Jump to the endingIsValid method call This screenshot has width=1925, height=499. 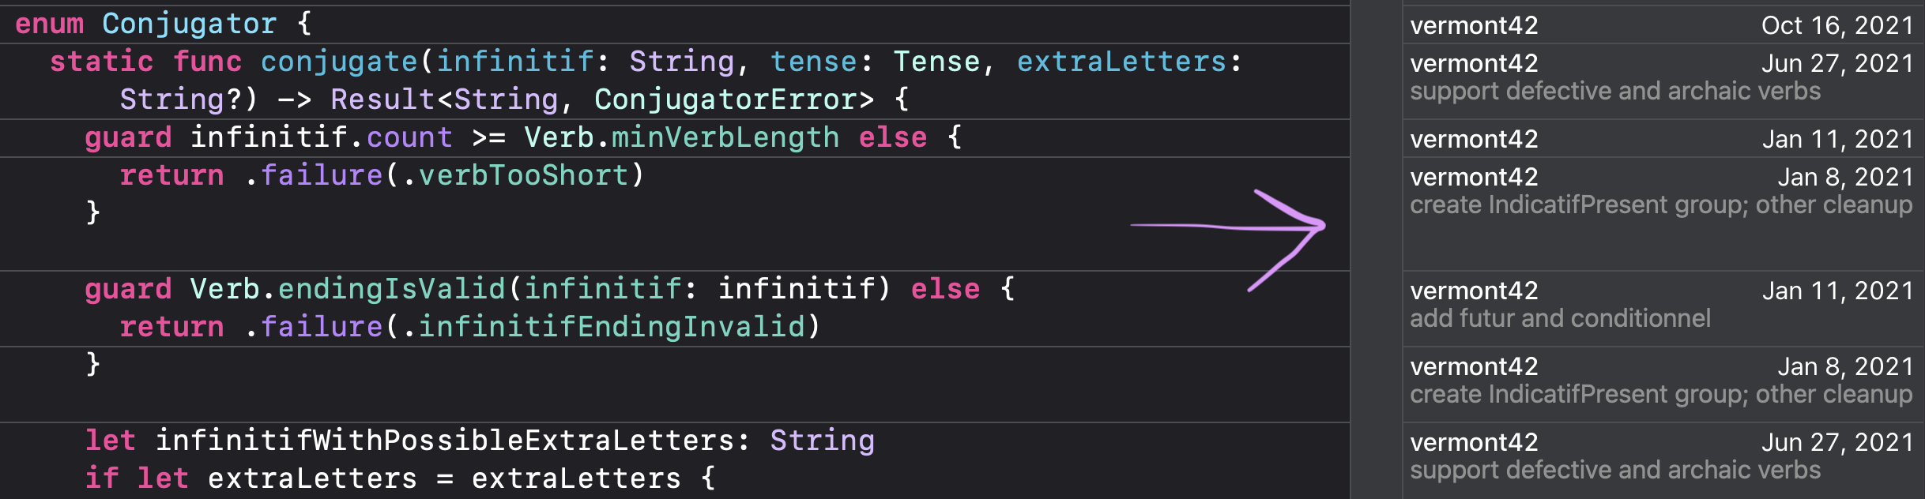click(391, 289)
